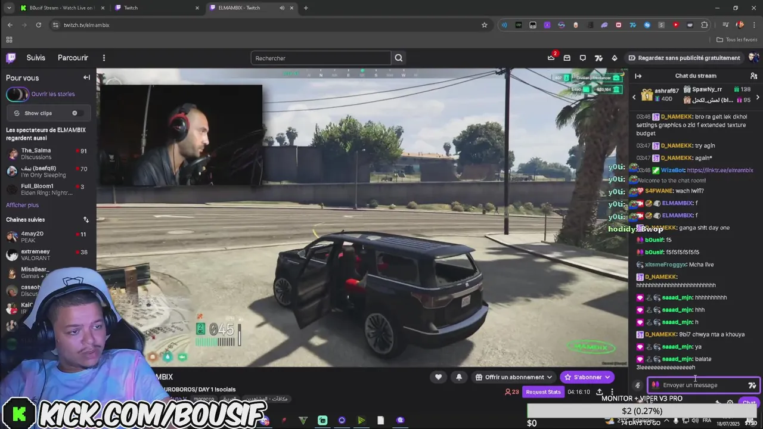Click username S4FWANE in chat

659,191
